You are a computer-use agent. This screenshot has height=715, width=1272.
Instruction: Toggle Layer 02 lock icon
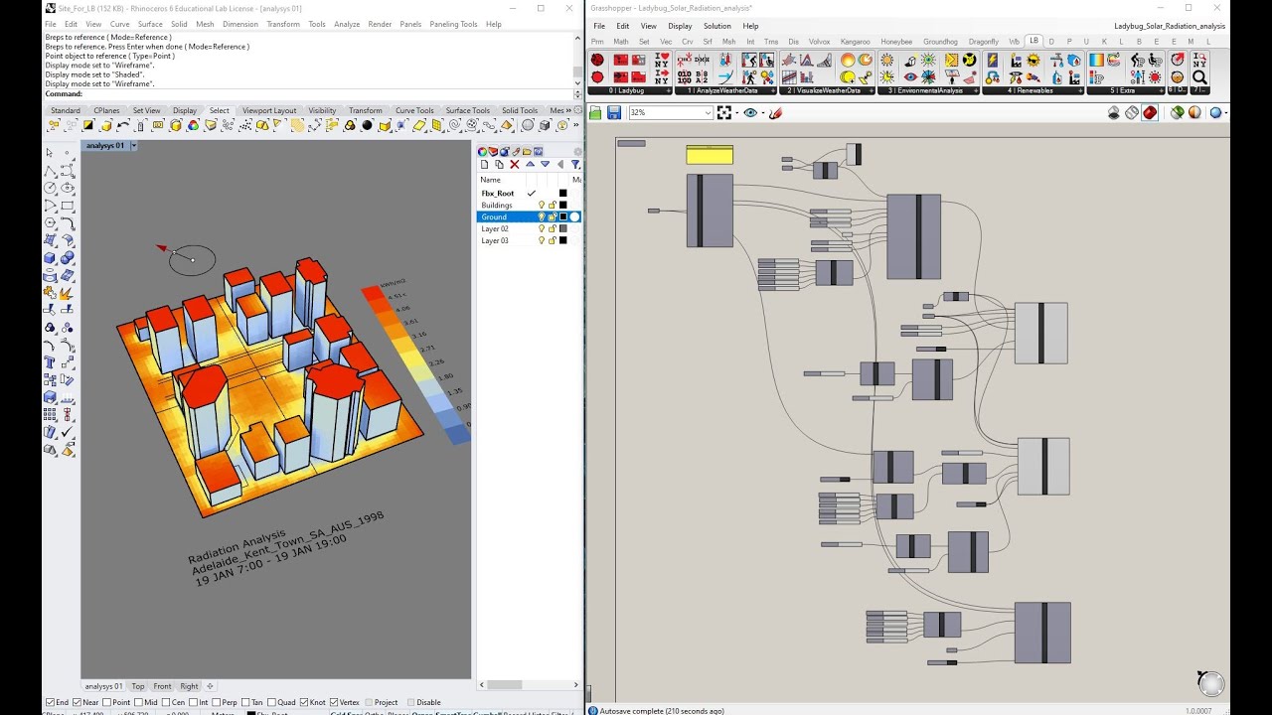point(552,228)
